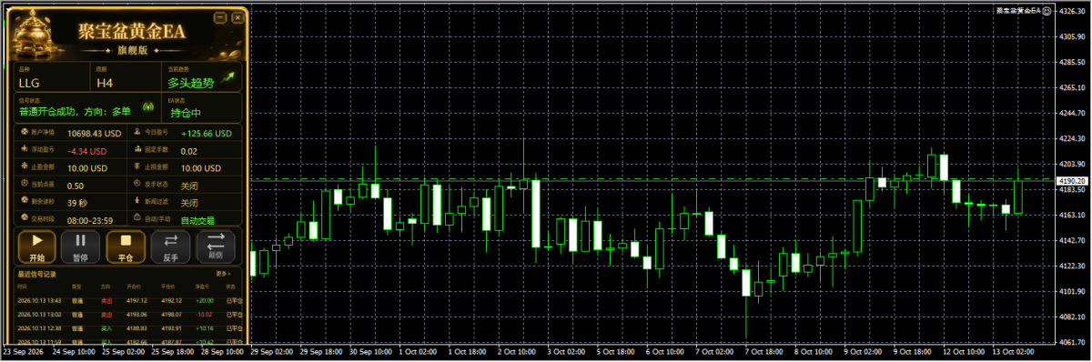This screenshot has width=1092, height=362.
Task: Click remaining countdown 39 秒
Action: coord(77,203)
